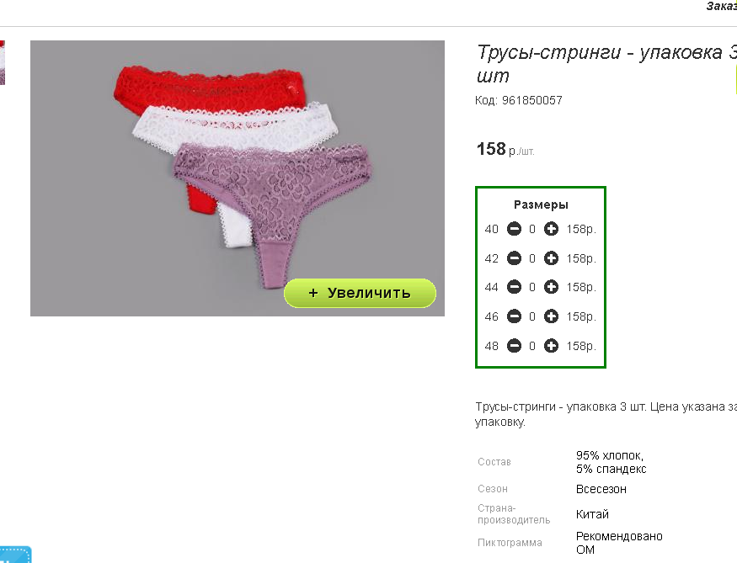This screenshot has width=737, height=563.
Task: Decrease quantity for size 46
Action: point(514,316)
